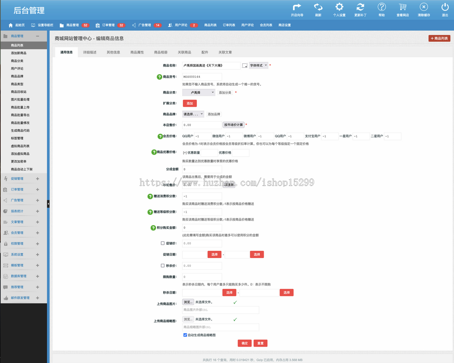Click the 按市场价计算 button
Viewport: 454px width, 363px height.
click(x=233, y=125)
